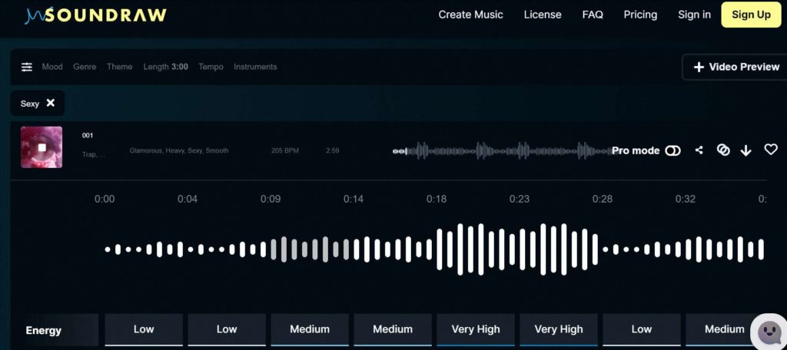Click the similar-tracks link icon
787x350 pixels.
coord(722,150)
